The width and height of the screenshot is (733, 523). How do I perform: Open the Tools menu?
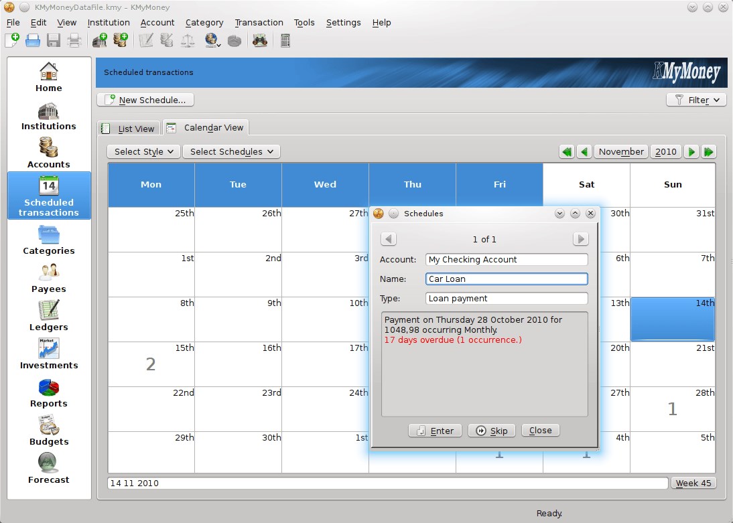(x=304, y=23)
